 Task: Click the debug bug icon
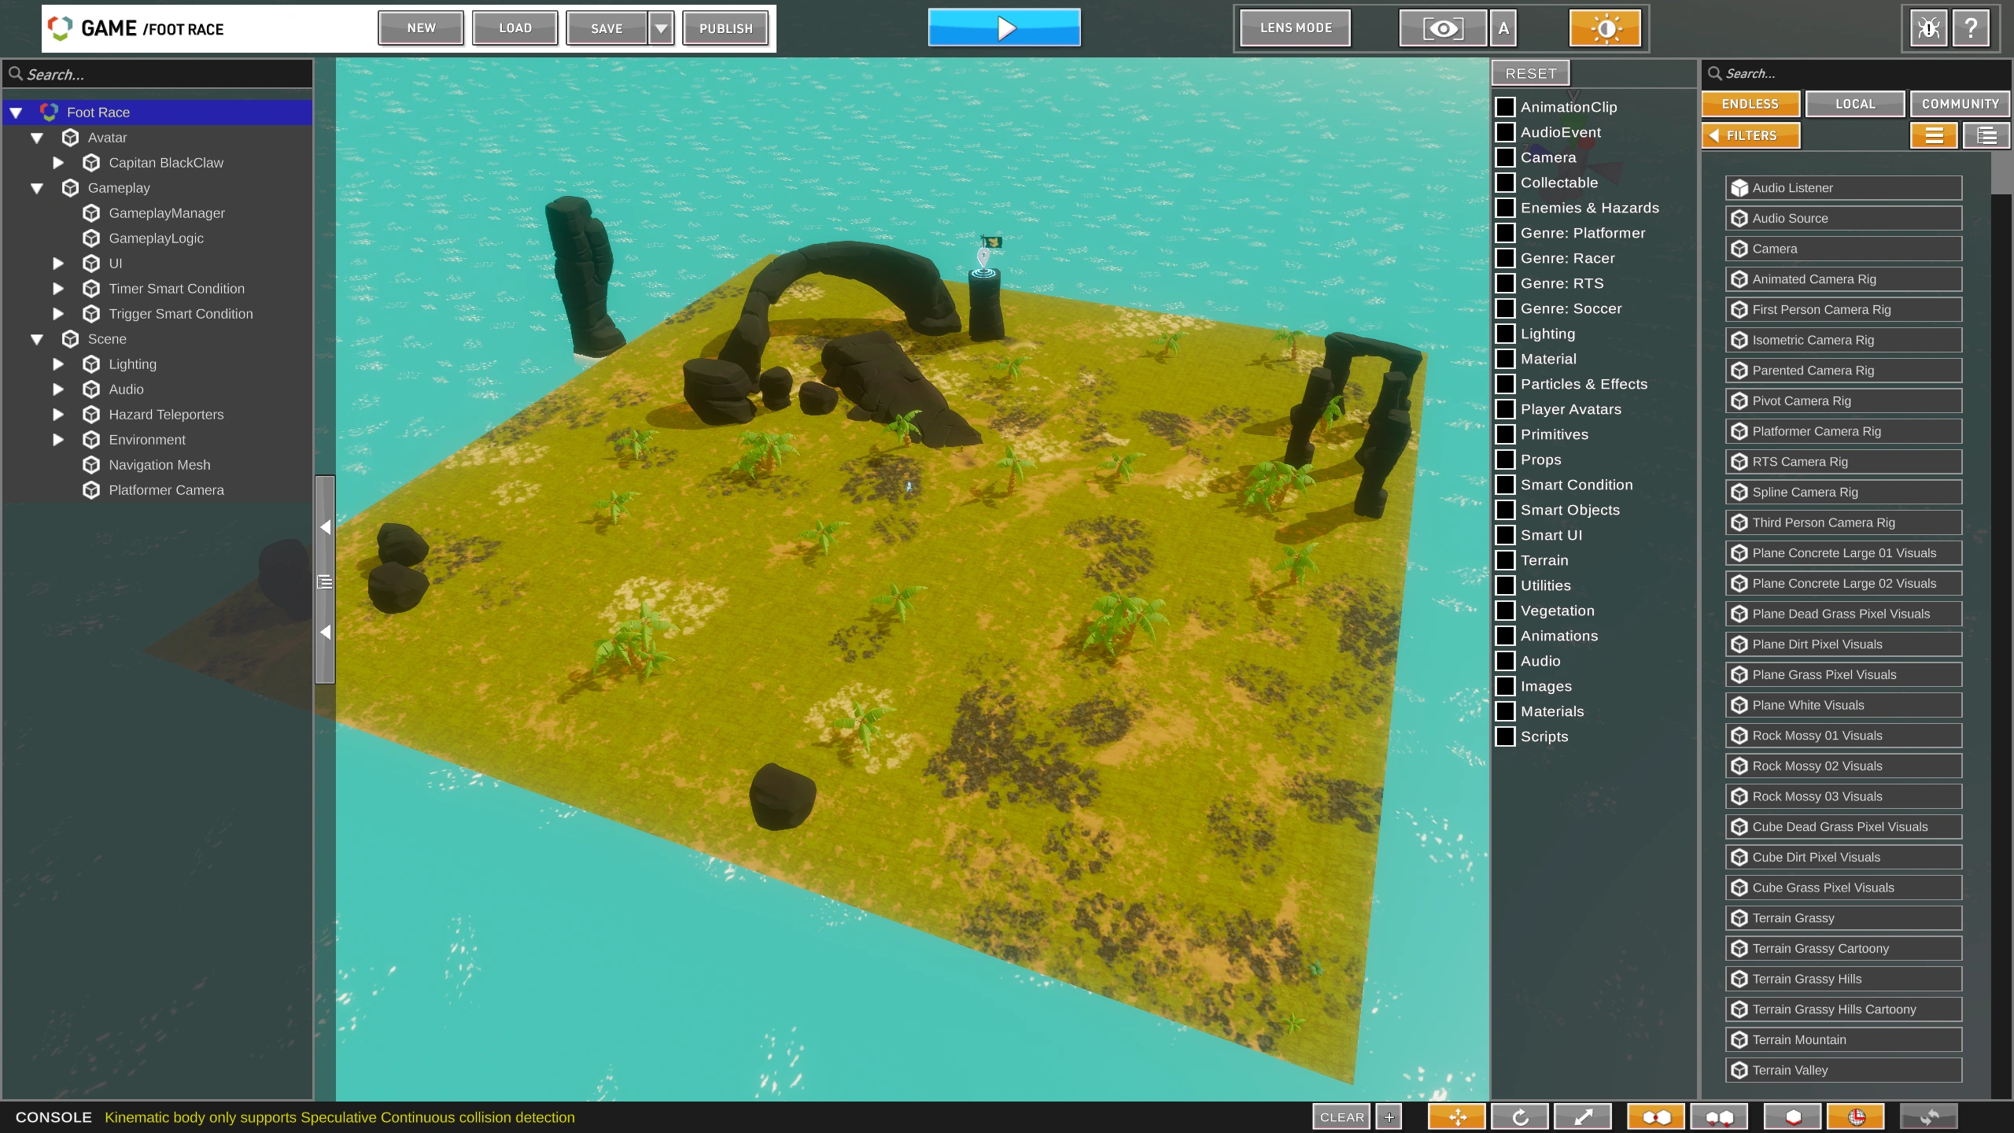pyautogui.click(x=1928, y=29)
